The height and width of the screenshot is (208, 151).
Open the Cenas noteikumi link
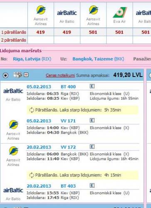tap(60, 75)
